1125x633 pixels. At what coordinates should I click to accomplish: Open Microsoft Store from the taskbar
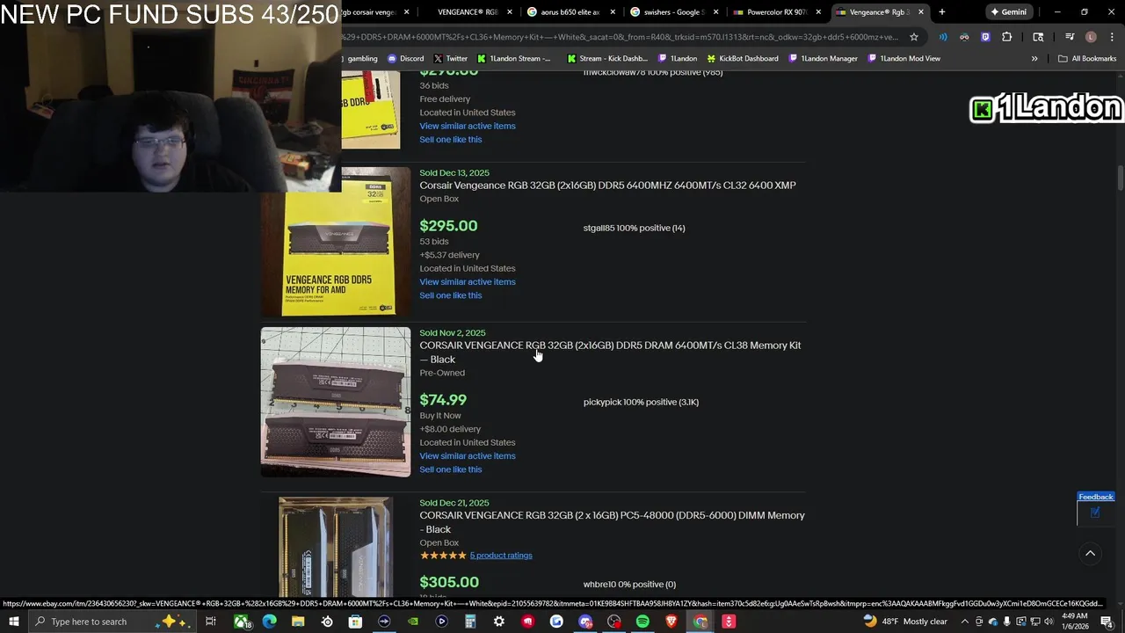(x=355, y=622)
